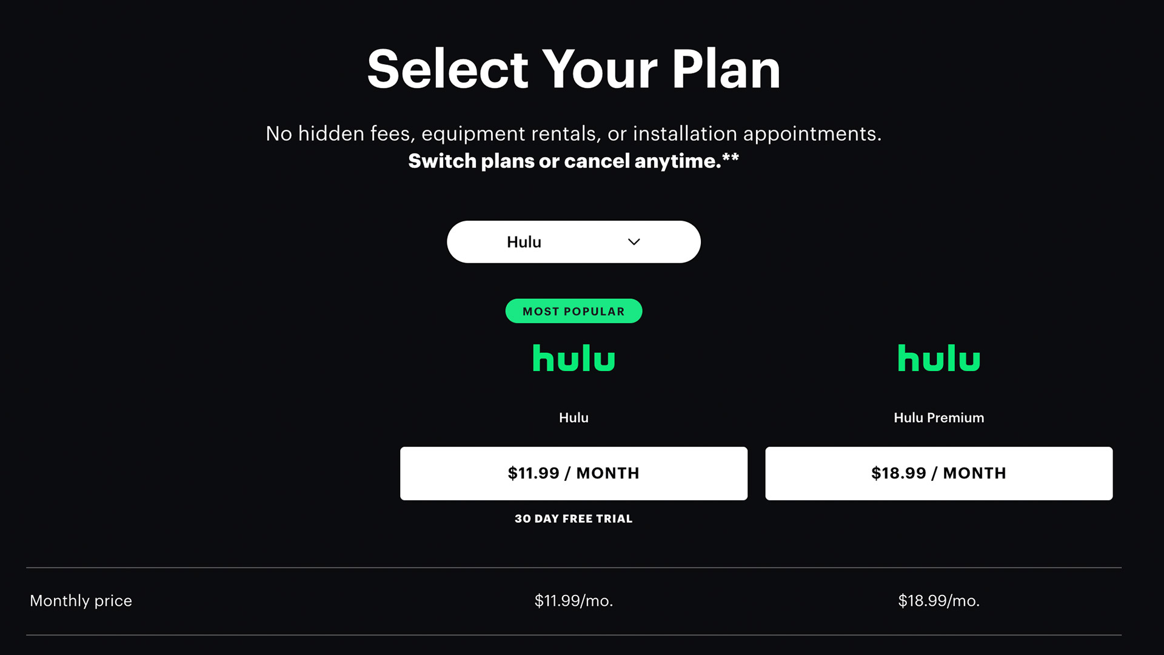Click the 30 Day Free Trial label
1164x655 pixels.
574,519
